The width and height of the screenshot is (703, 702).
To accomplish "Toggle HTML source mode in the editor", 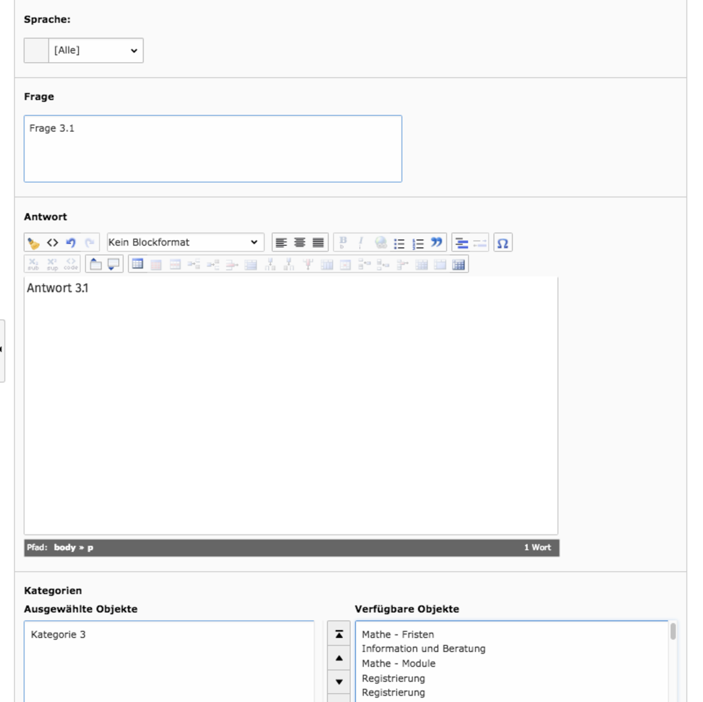I will coord(52,243).
